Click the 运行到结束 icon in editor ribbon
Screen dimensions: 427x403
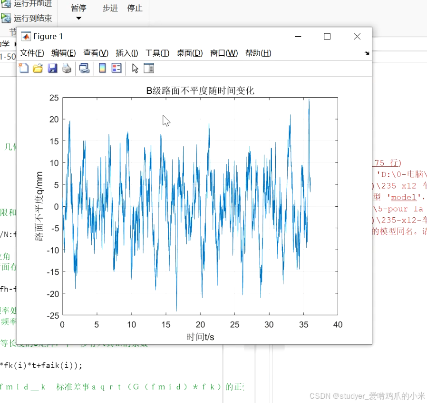coord(6,18)
